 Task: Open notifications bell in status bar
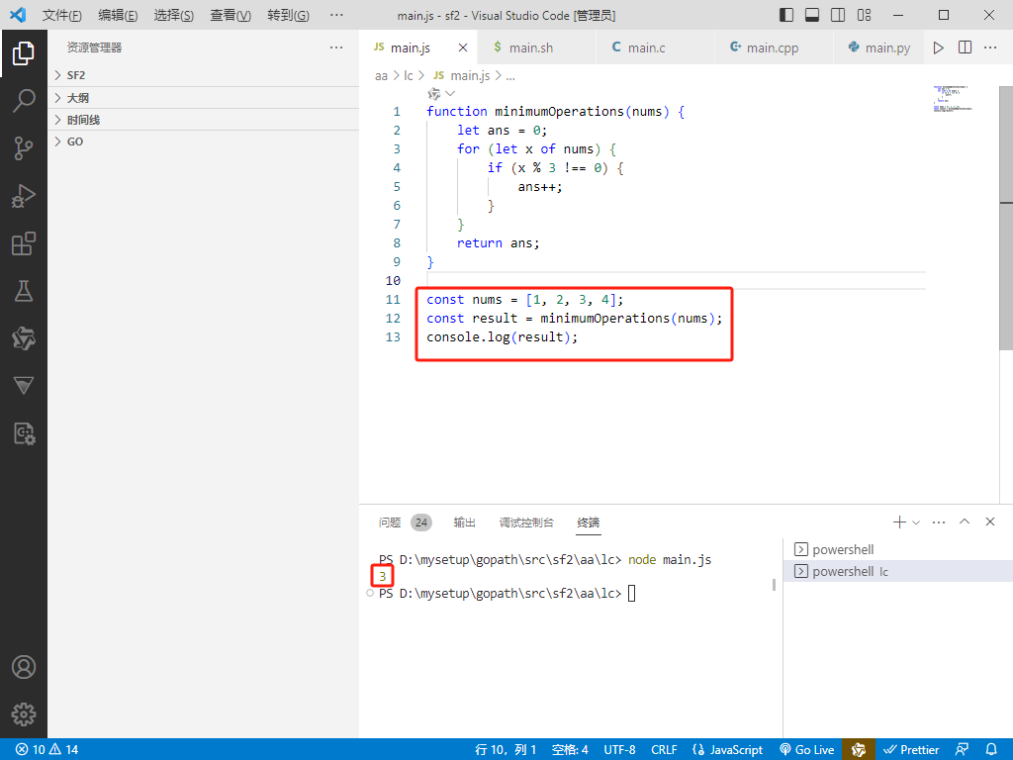pyautogui.click(x=991, y=749)
